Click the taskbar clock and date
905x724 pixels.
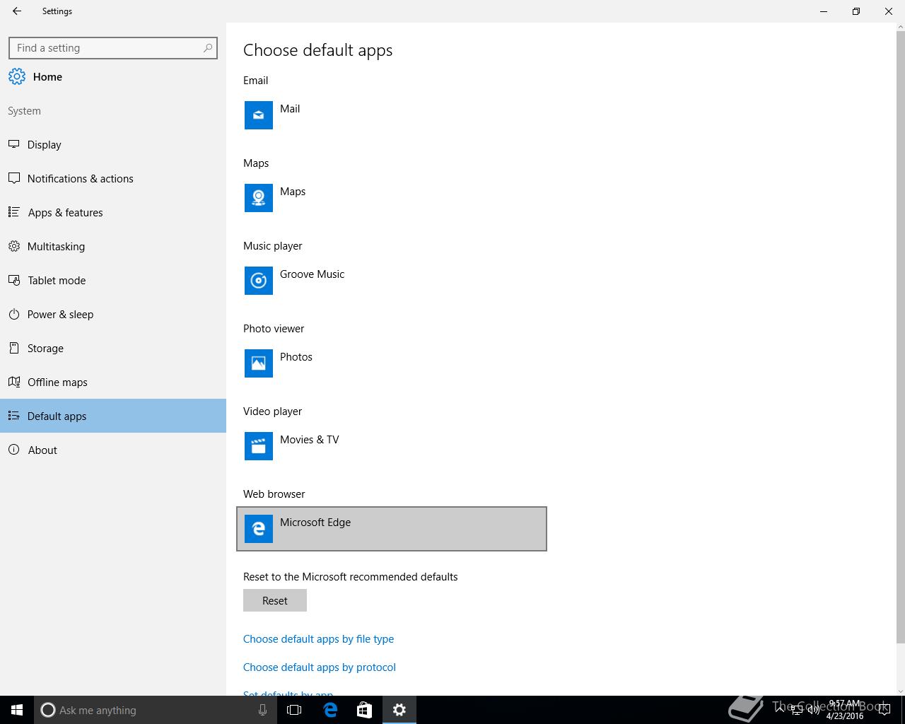[x=845, y=710]
